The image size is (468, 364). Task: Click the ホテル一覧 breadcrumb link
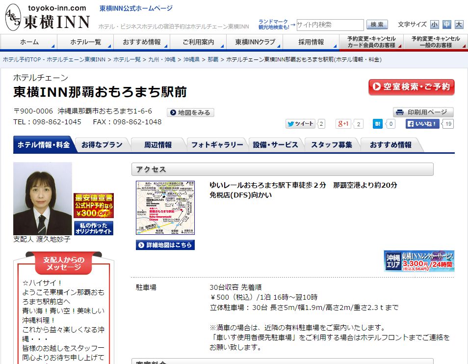(127, 59)
